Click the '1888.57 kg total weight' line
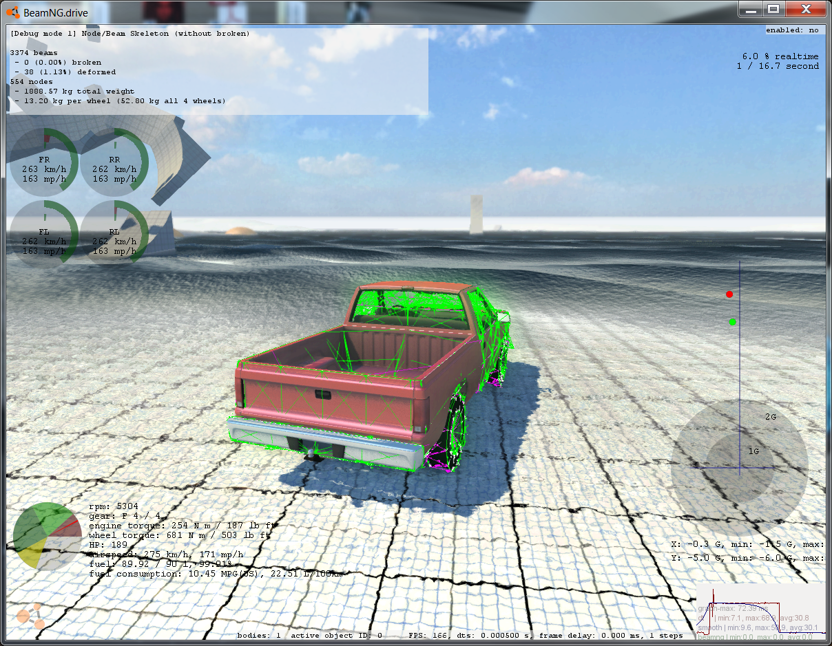 point(74,91)
